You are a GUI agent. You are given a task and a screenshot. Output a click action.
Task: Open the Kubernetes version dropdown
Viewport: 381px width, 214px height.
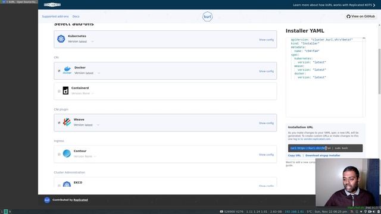click(81, 42)
